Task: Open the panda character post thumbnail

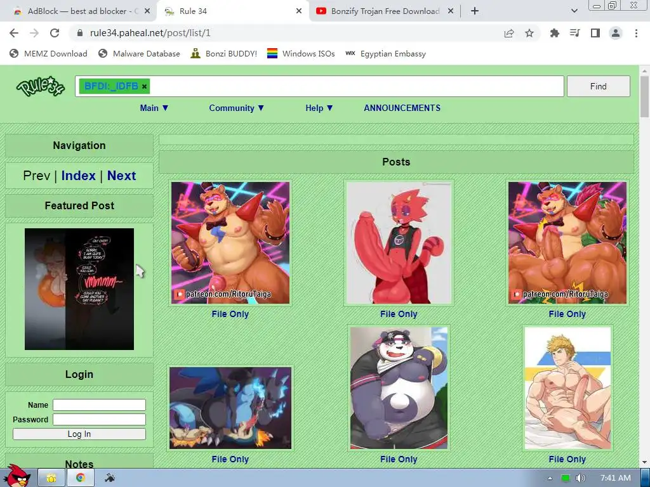Action: tap(399, 388)
